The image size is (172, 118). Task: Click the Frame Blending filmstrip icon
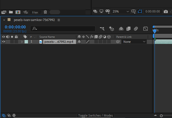(x=129, y=29)
